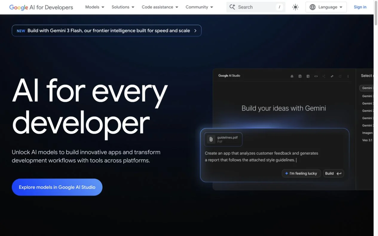Click the Sign in link
The height and width of the screenshot is (236, 378).
[x=360, y=7]
